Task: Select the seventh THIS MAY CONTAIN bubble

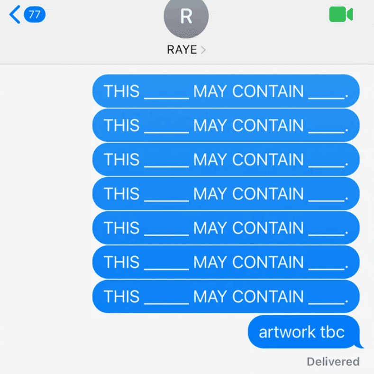Action: (x=226, y=296)
